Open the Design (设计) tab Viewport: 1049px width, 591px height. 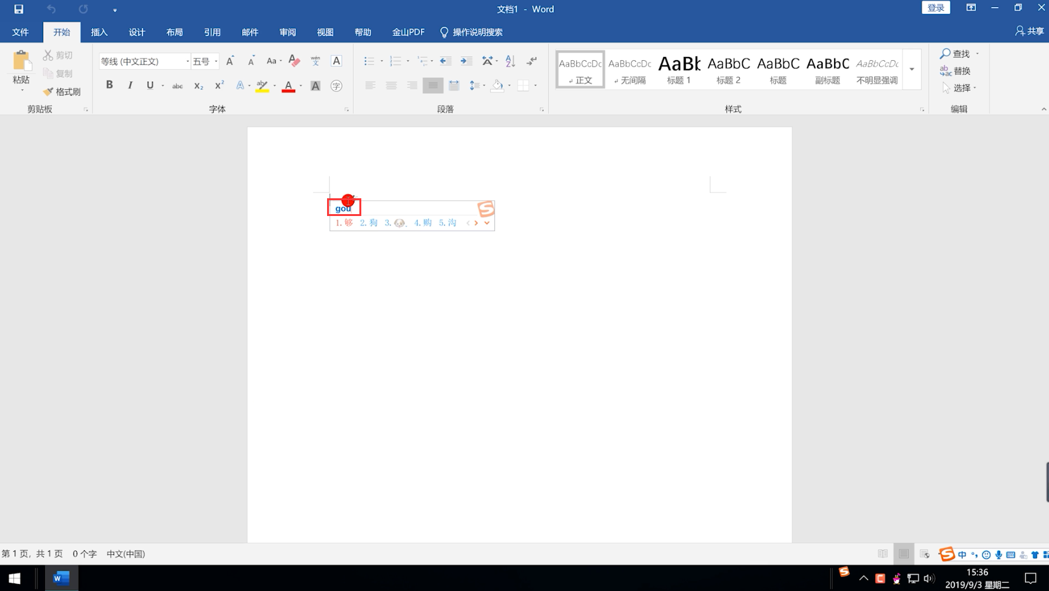point(137,32)
